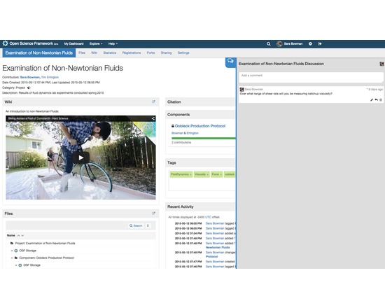Open the Help dropdown menu
The height and width of the screenshot is (308, 385).
pos(113,43)
